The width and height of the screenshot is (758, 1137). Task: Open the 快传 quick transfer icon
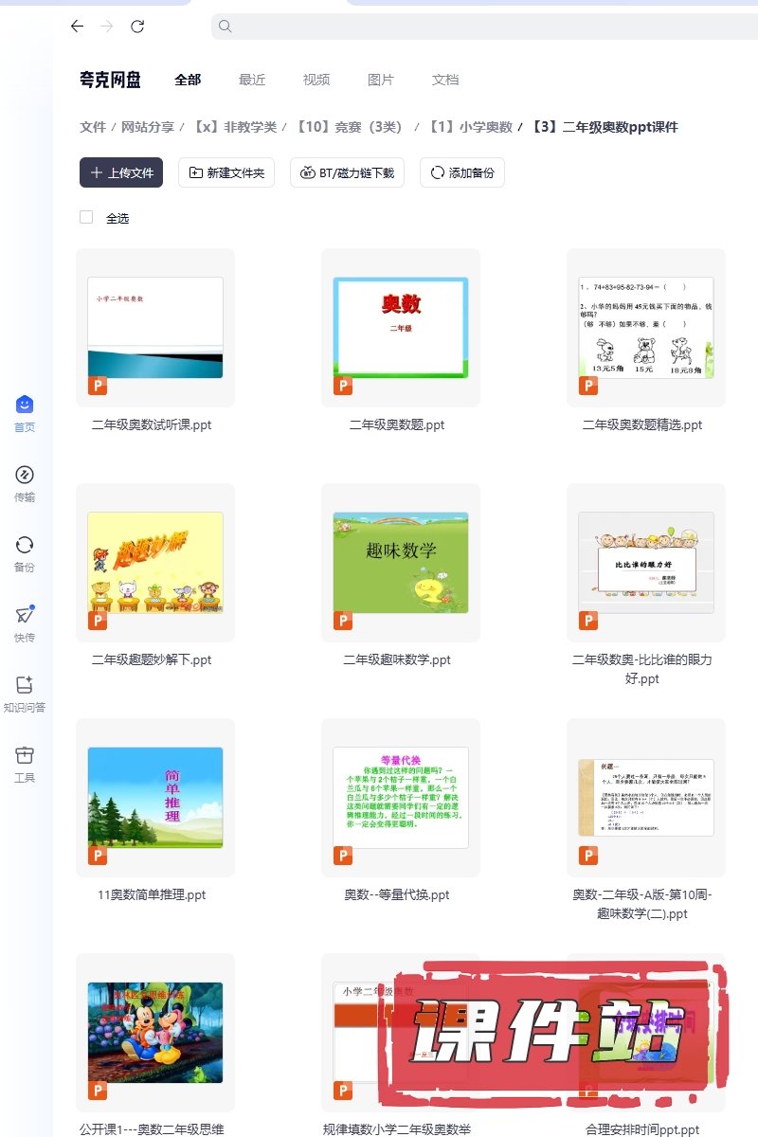(x=25, y=616)
